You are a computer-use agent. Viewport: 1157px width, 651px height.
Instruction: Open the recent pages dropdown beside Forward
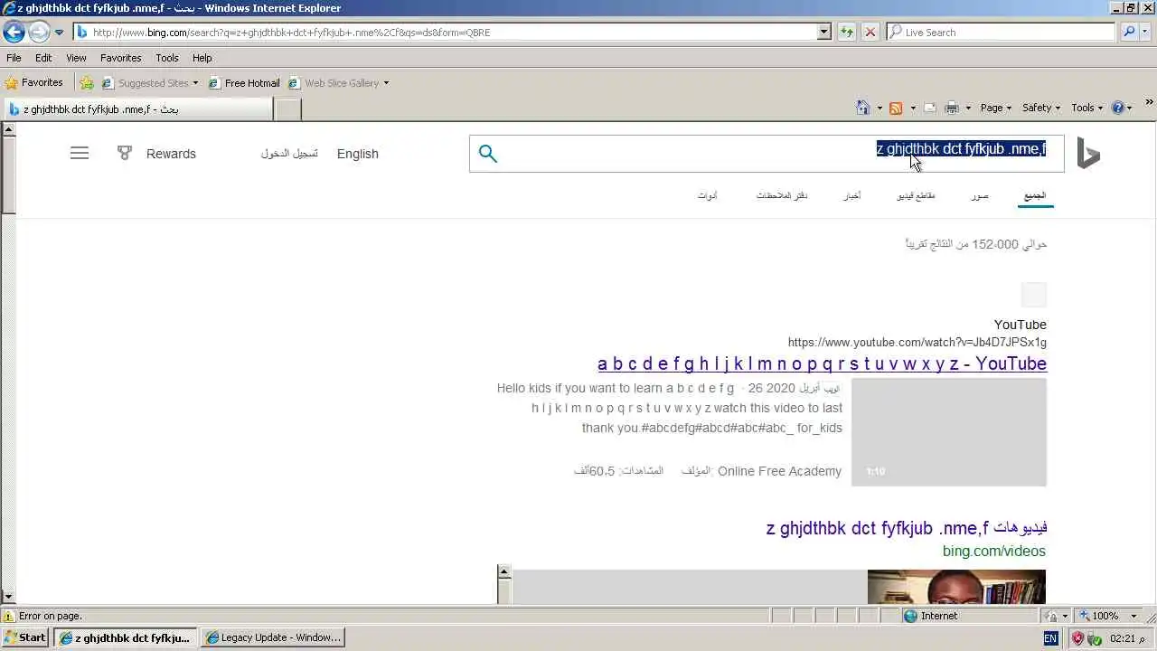coord(59,33)
